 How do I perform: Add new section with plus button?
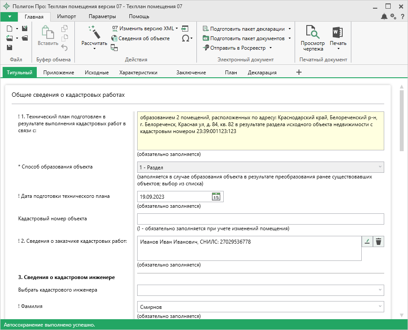click(299, 72)
